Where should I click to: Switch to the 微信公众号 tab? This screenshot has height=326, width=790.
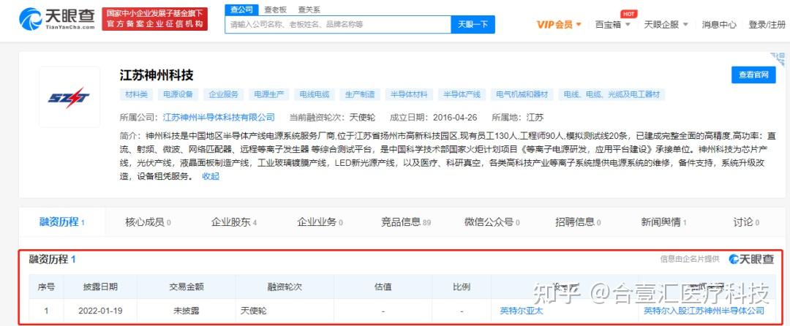pyautogui.click(x=492, y=222)
